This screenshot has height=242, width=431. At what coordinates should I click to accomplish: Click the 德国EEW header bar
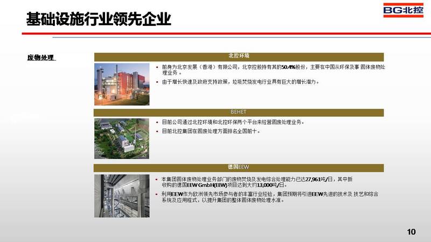(x=239, y=167)
